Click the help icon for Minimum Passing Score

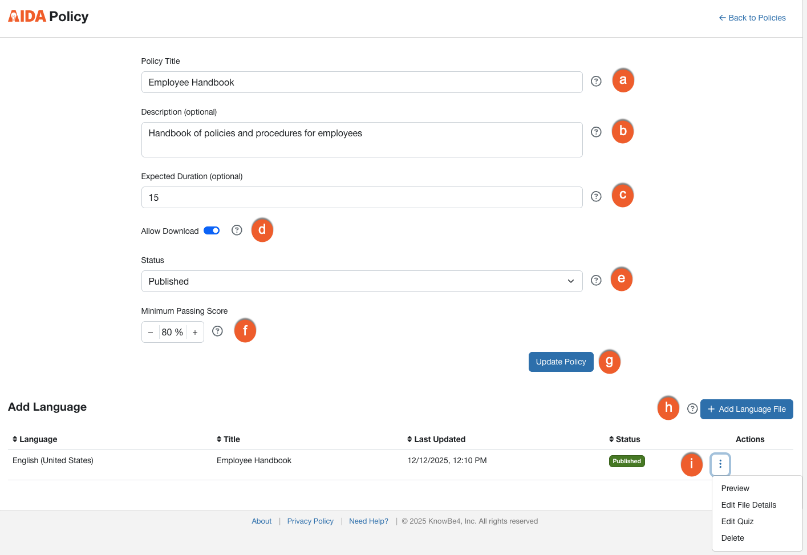217,331
